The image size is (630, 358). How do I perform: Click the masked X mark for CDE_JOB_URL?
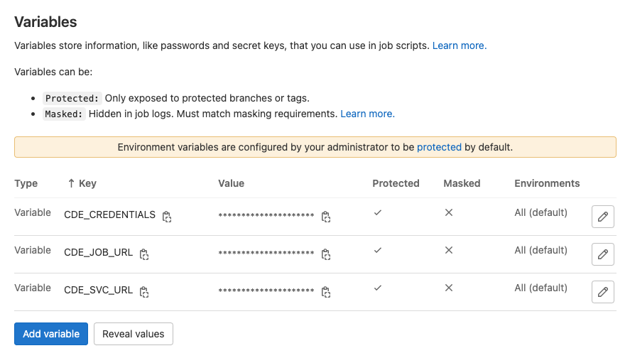tap(449, 250)
